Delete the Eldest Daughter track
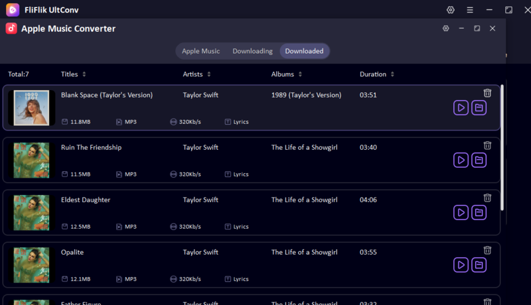 [x=487, y=198]
